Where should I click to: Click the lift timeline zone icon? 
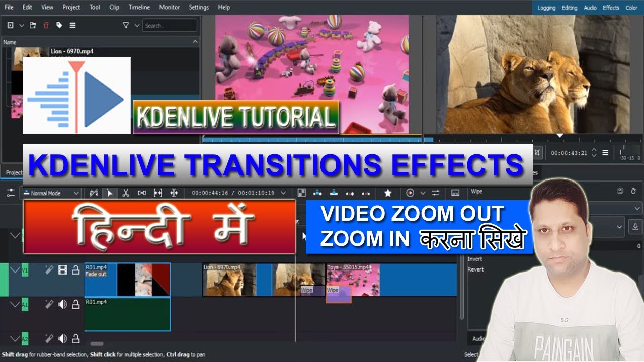pos(366,193)
